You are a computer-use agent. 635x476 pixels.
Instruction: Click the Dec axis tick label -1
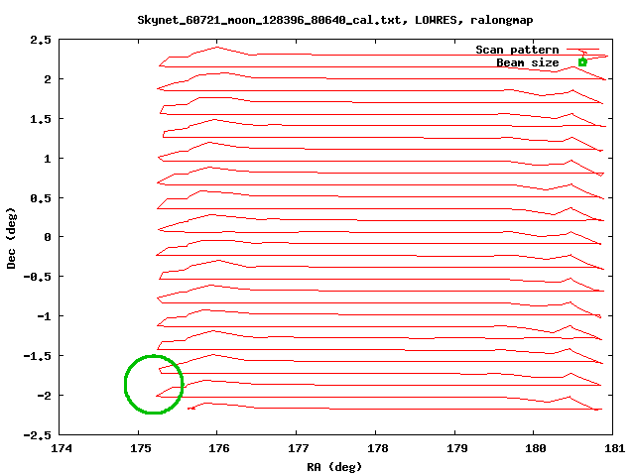click(x=44, y=316)
